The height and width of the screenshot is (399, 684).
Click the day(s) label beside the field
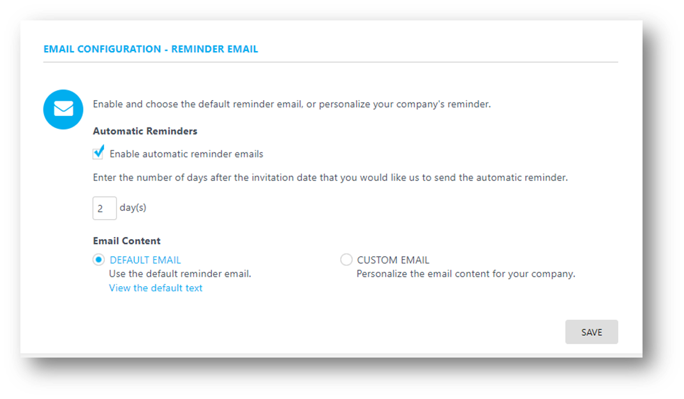click(133, 208)
